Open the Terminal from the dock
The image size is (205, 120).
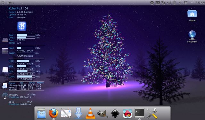tap(140, 113)
